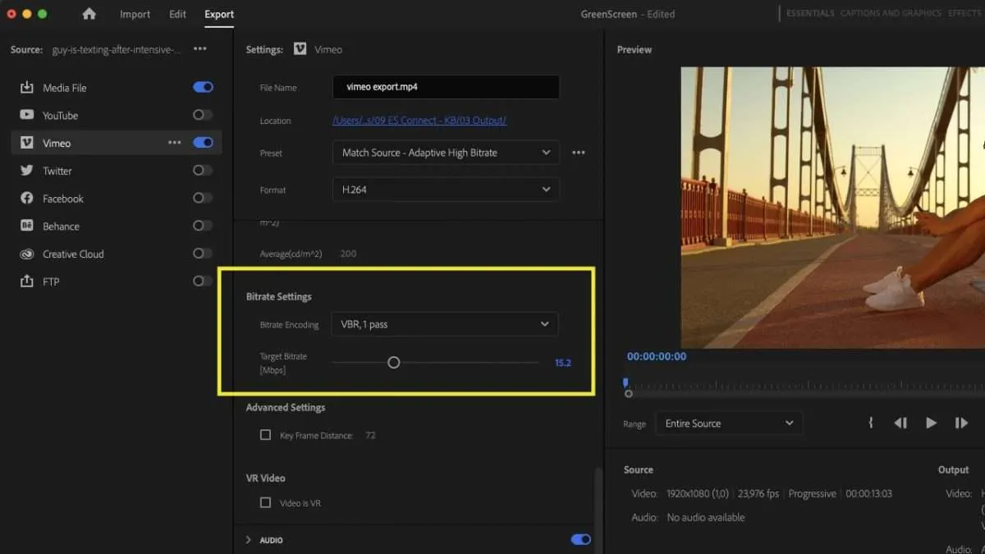Select the FTP destination icon

tap(27, 281)
